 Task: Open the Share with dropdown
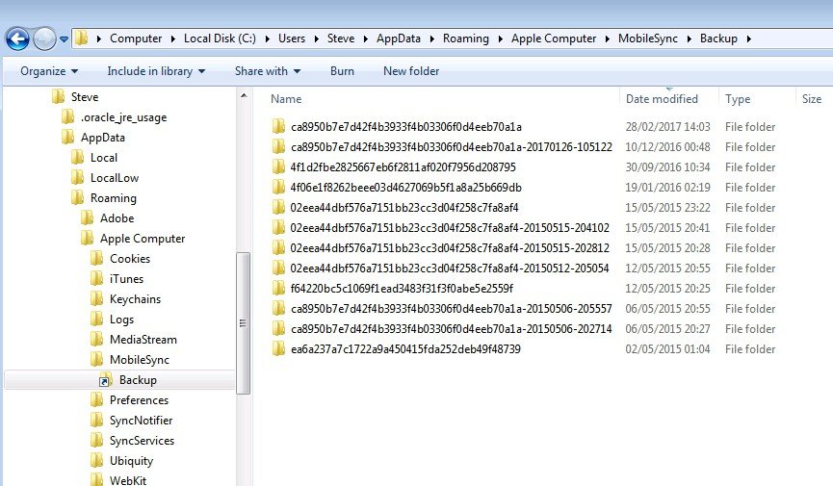(268, 71)
